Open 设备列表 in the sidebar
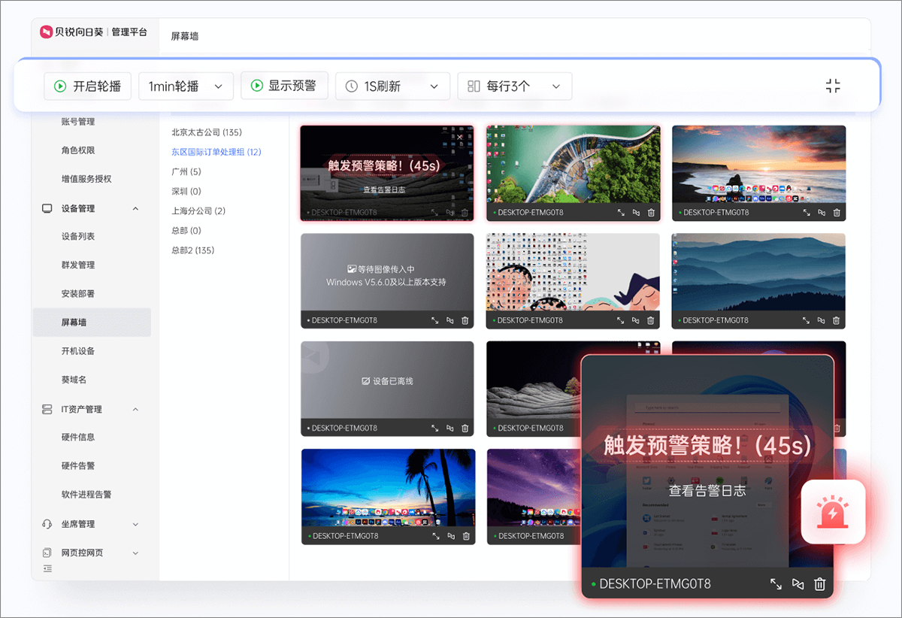 78,236
